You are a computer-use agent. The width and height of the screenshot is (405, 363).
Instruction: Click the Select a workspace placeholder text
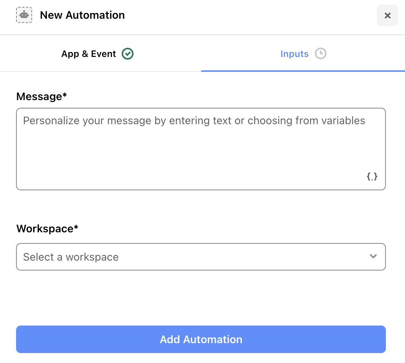tap(71, 257)
